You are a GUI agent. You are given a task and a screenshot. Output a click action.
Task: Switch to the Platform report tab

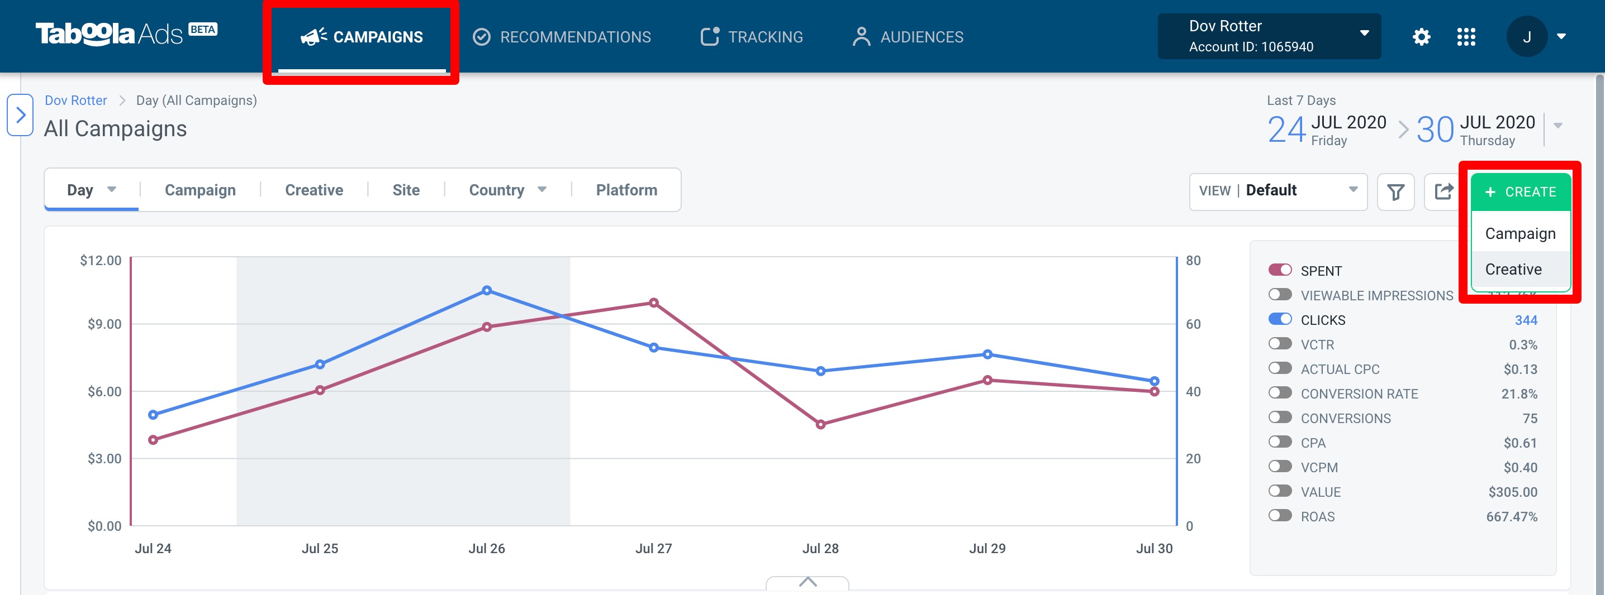(x=626, y=190)
